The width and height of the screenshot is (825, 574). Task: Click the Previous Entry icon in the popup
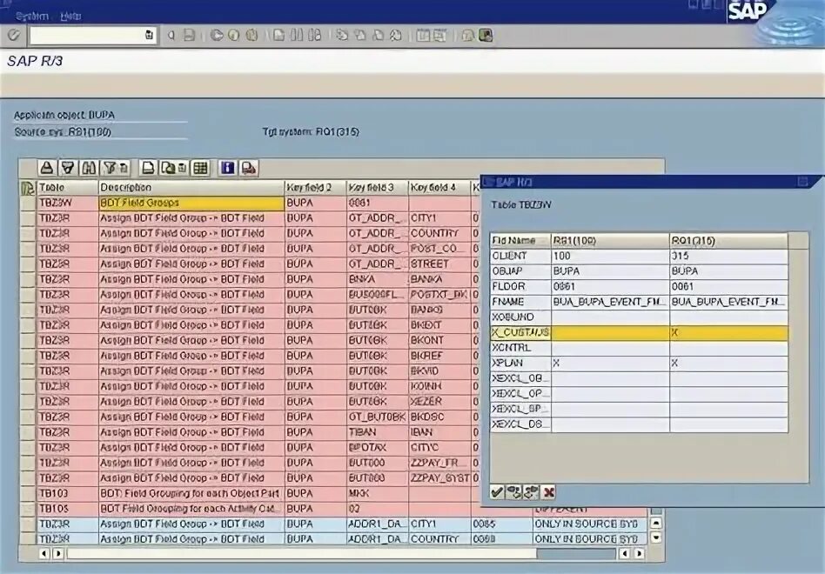(514, 492)
